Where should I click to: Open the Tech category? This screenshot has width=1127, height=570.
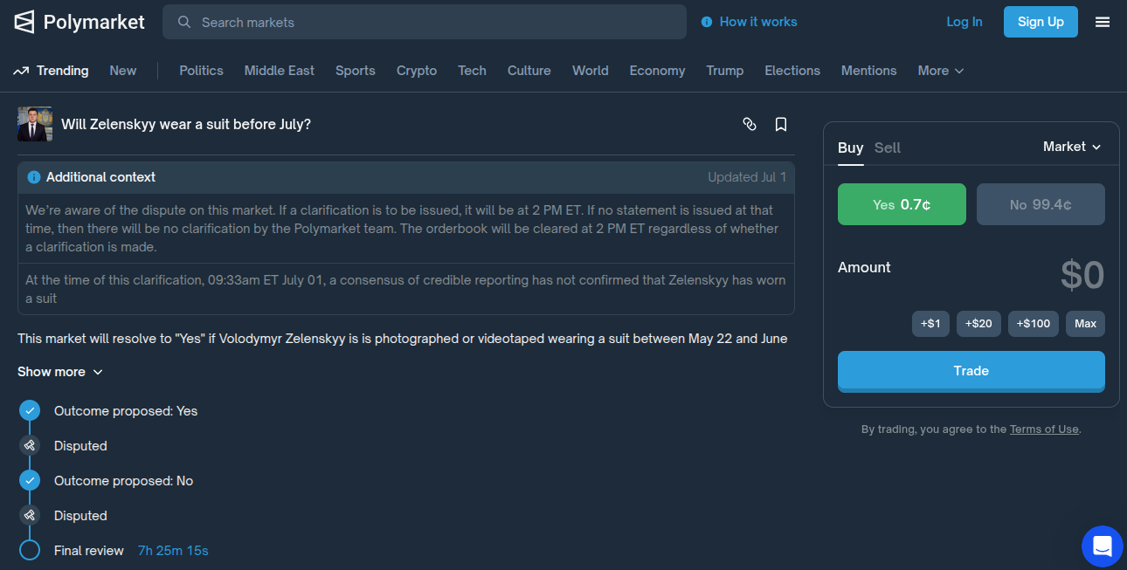(x=472, y=71)
